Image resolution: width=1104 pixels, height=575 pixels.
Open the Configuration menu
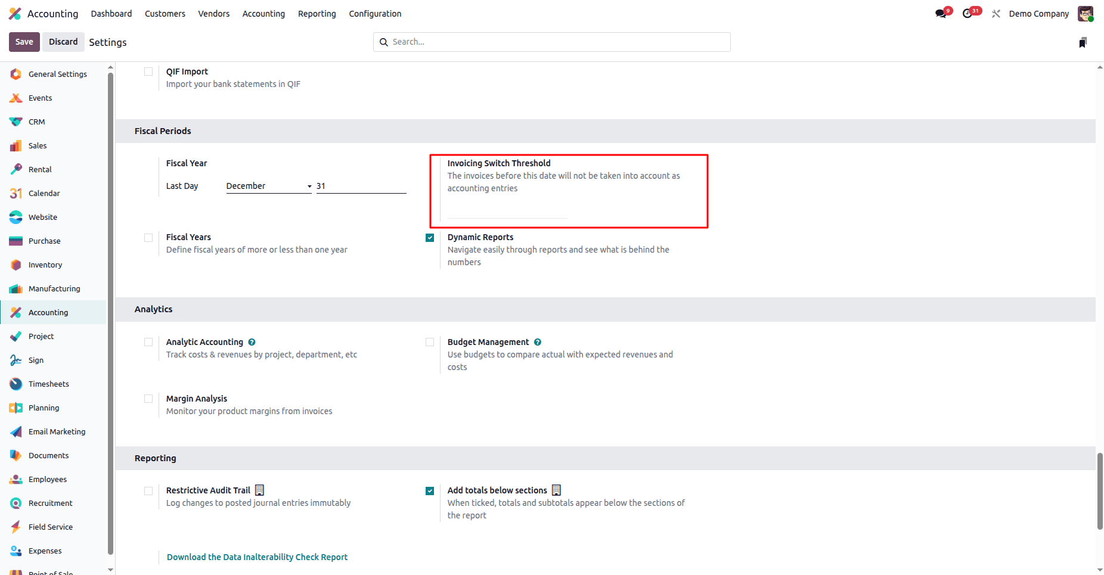pyautogui.click(x=375, y=14)
